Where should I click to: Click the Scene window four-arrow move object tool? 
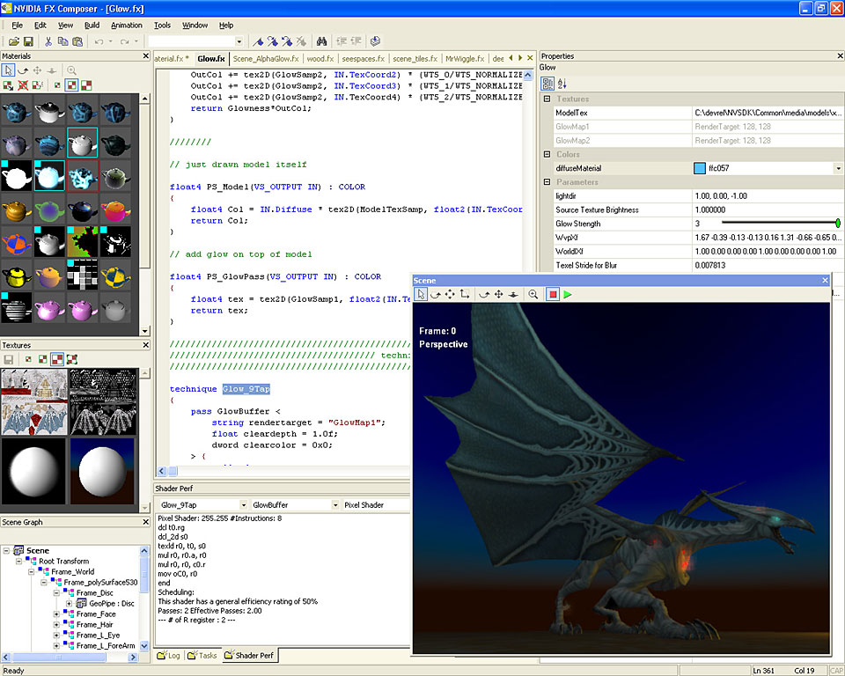(450, 294)
